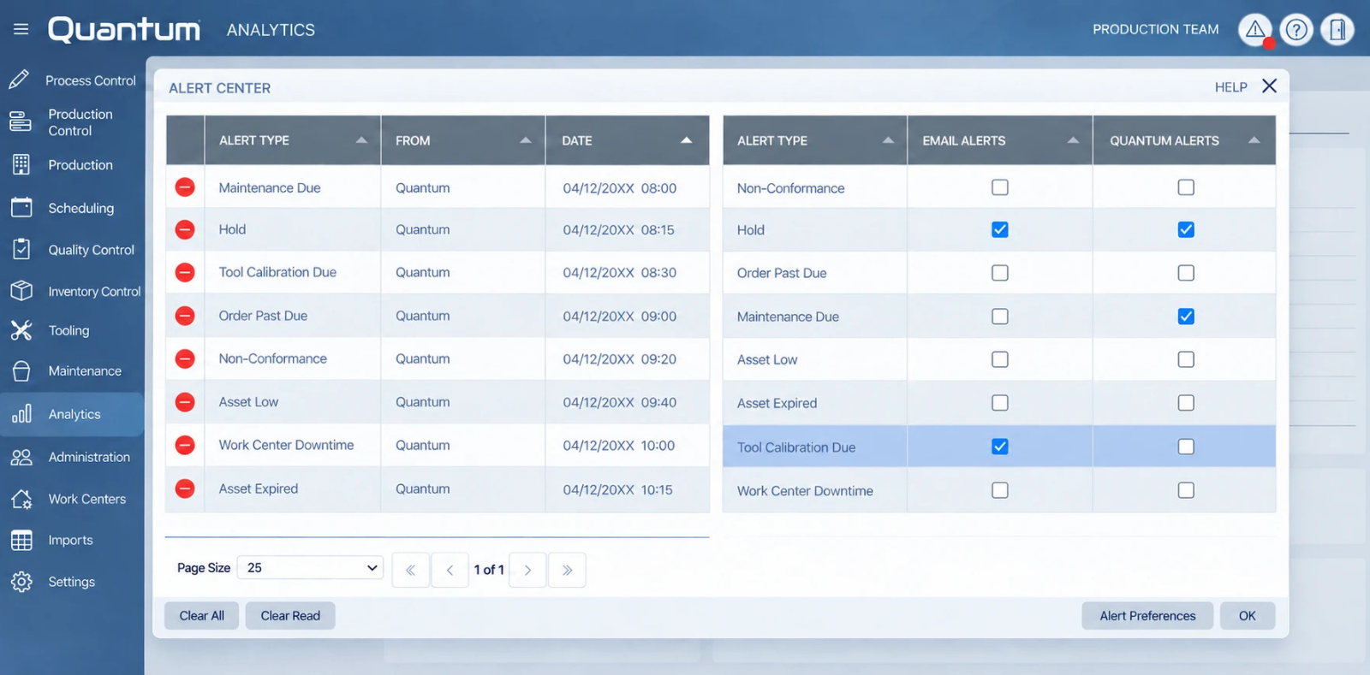Remove the Hold alert row

185,229
